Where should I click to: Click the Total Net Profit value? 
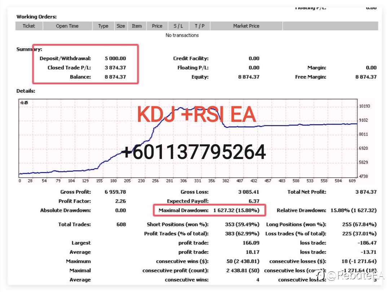click(x=366, y=192)
